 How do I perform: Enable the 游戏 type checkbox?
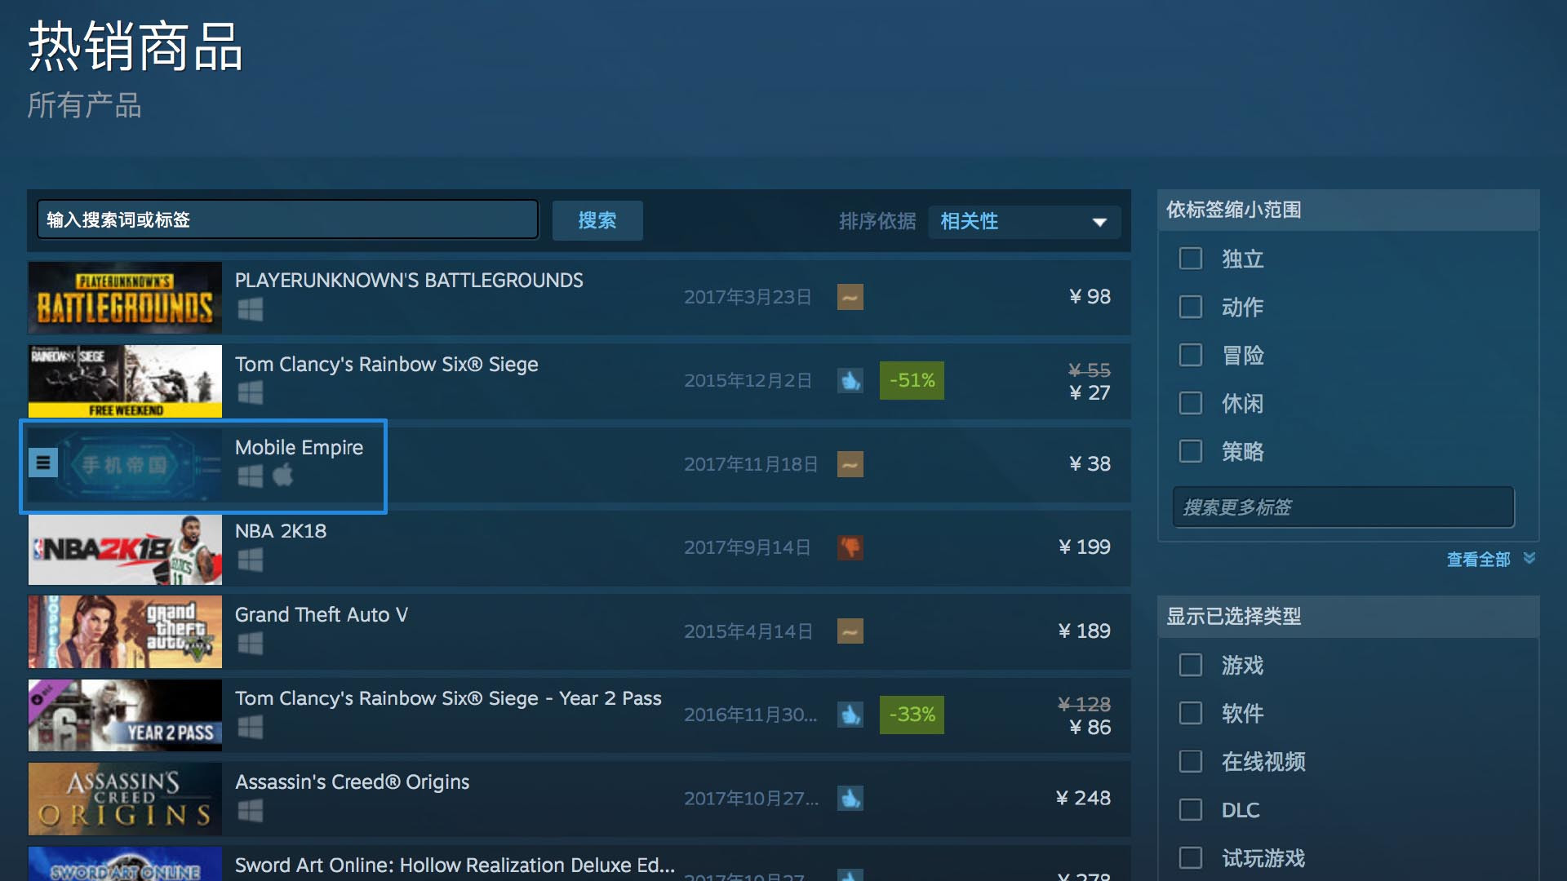1191,665
